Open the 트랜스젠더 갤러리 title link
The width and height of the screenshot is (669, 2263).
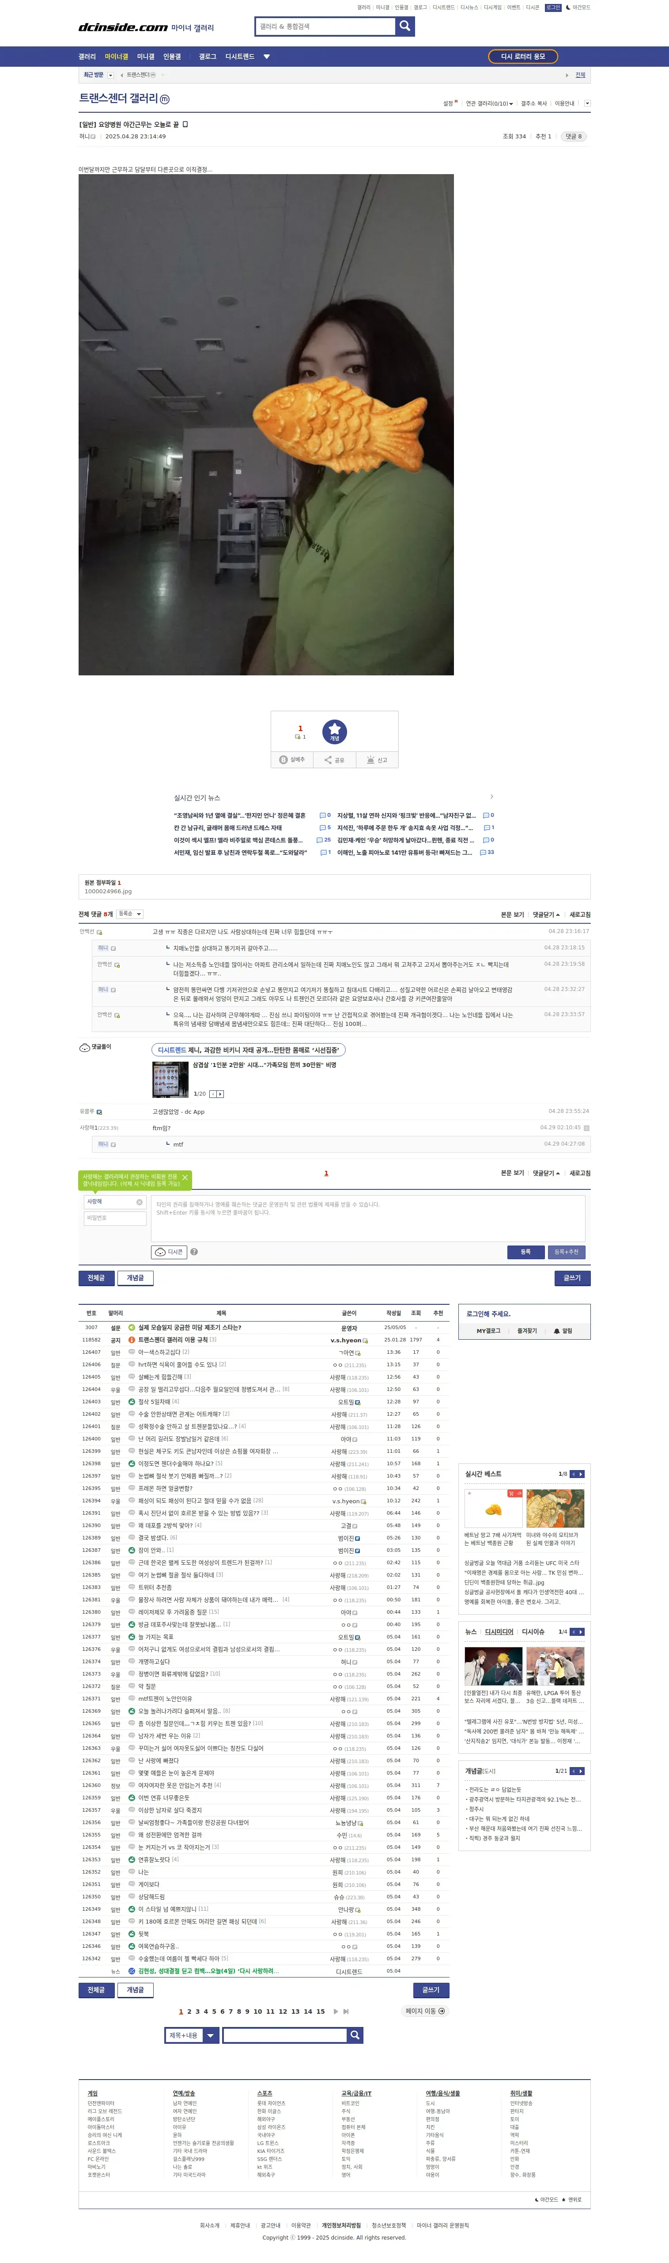(x=118, y=99)
